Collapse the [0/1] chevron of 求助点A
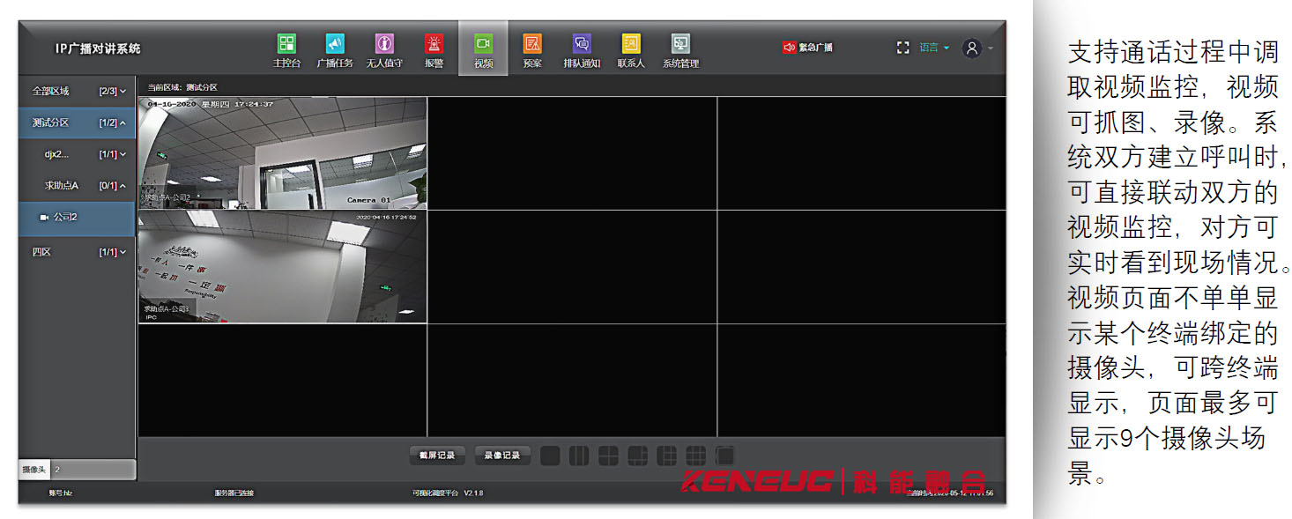The width and height of the screenshot is (1292, 519). point(123,186)
